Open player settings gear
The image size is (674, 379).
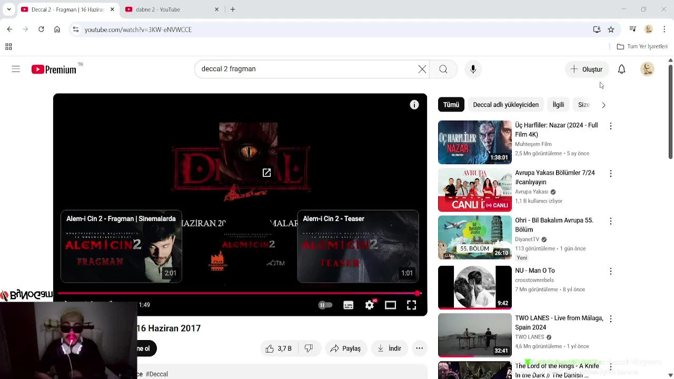pos(370,305)
